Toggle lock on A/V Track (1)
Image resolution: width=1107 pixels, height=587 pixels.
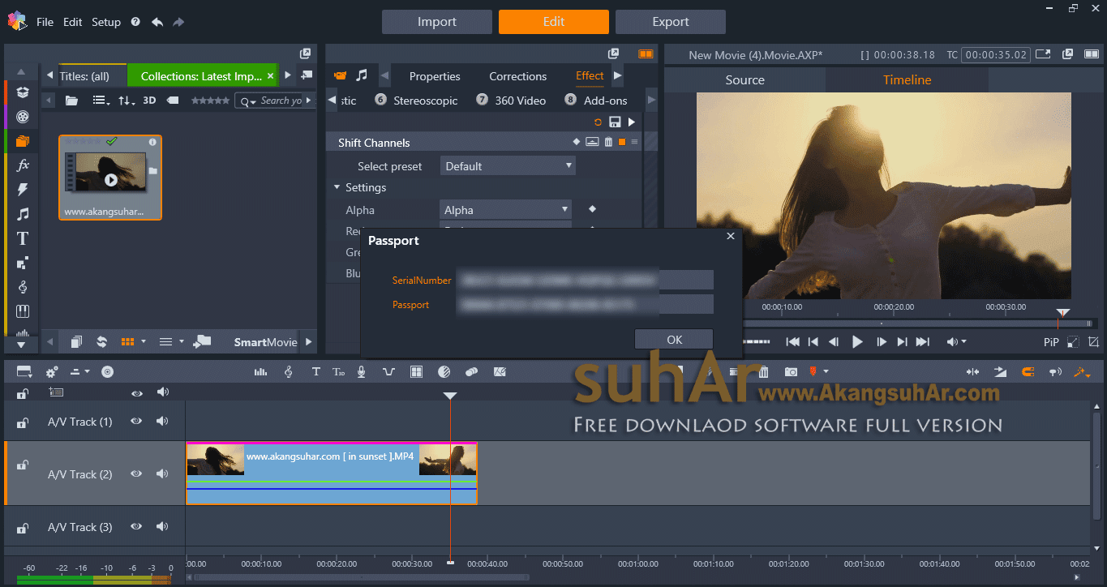pyautogui.click(x=23, y=422)
